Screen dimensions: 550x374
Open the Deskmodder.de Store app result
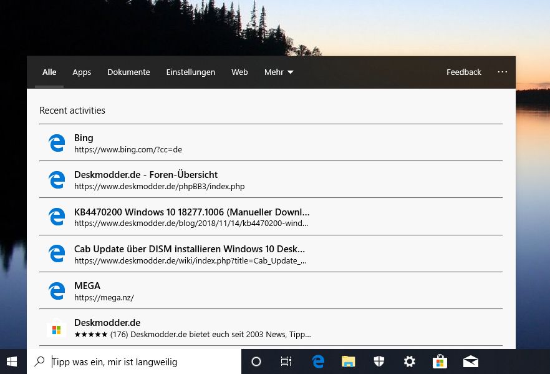(x=271, y=328)
